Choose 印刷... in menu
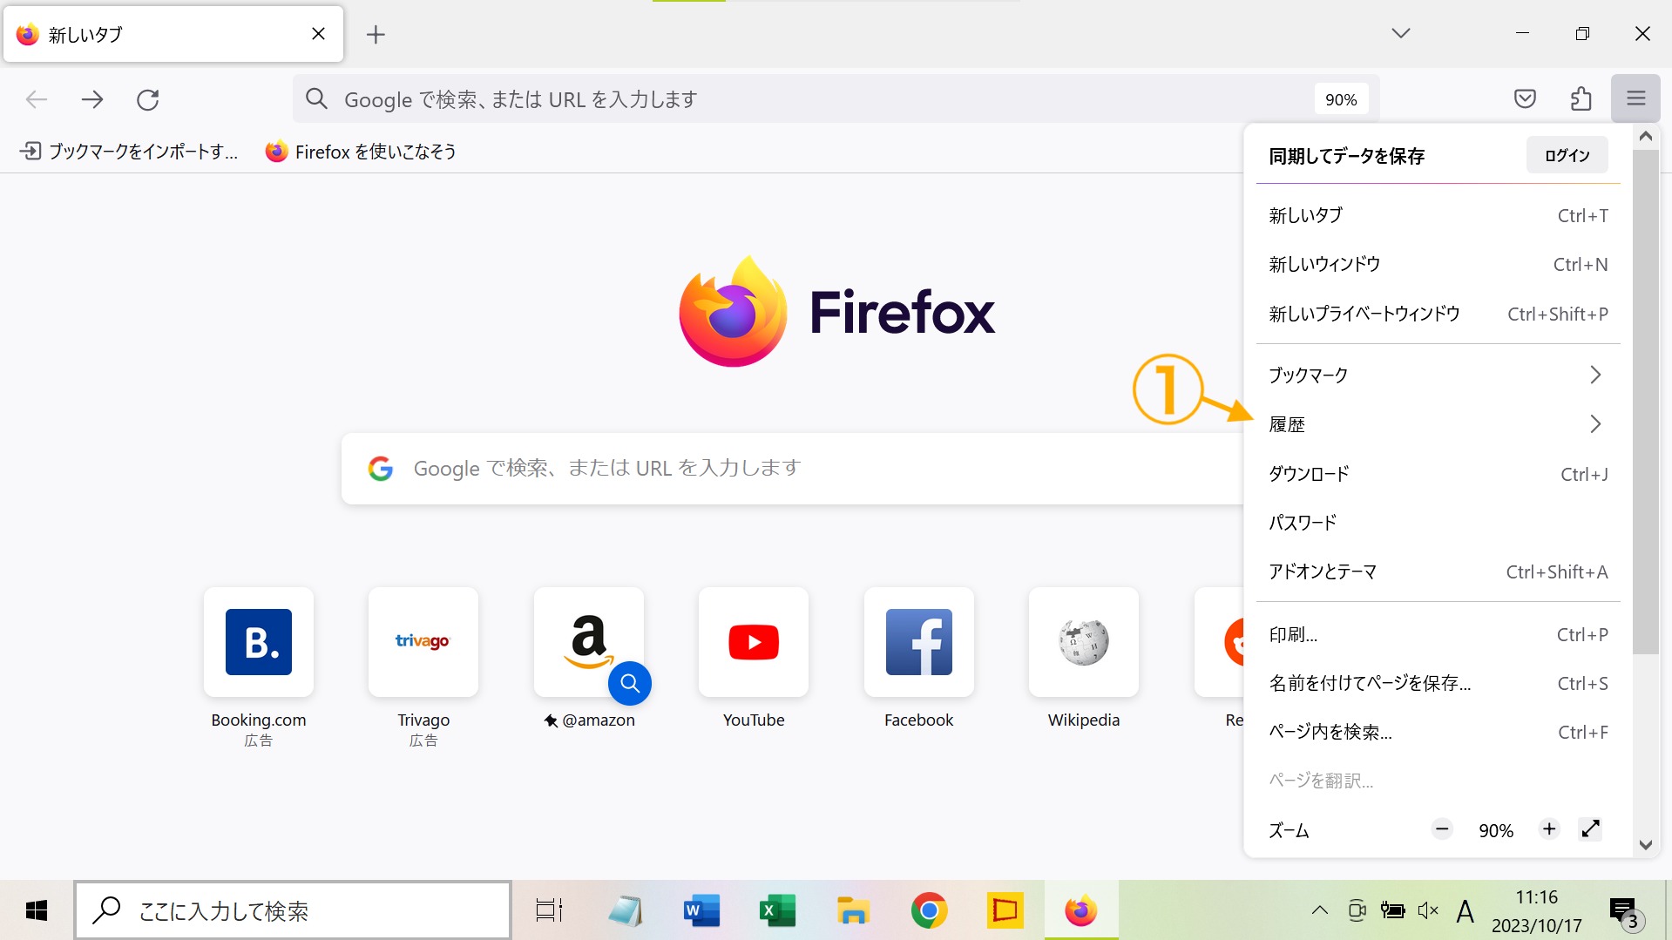The height and width of the screenshot is (940, 1672). point(1438,634)
